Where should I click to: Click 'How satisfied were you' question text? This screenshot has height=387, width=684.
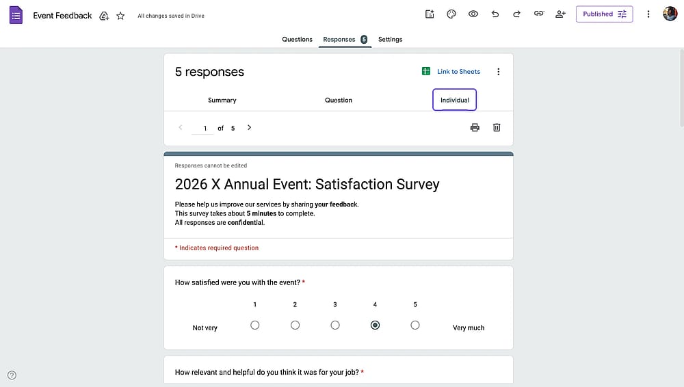pyautogui.click(x=237, y=282)
